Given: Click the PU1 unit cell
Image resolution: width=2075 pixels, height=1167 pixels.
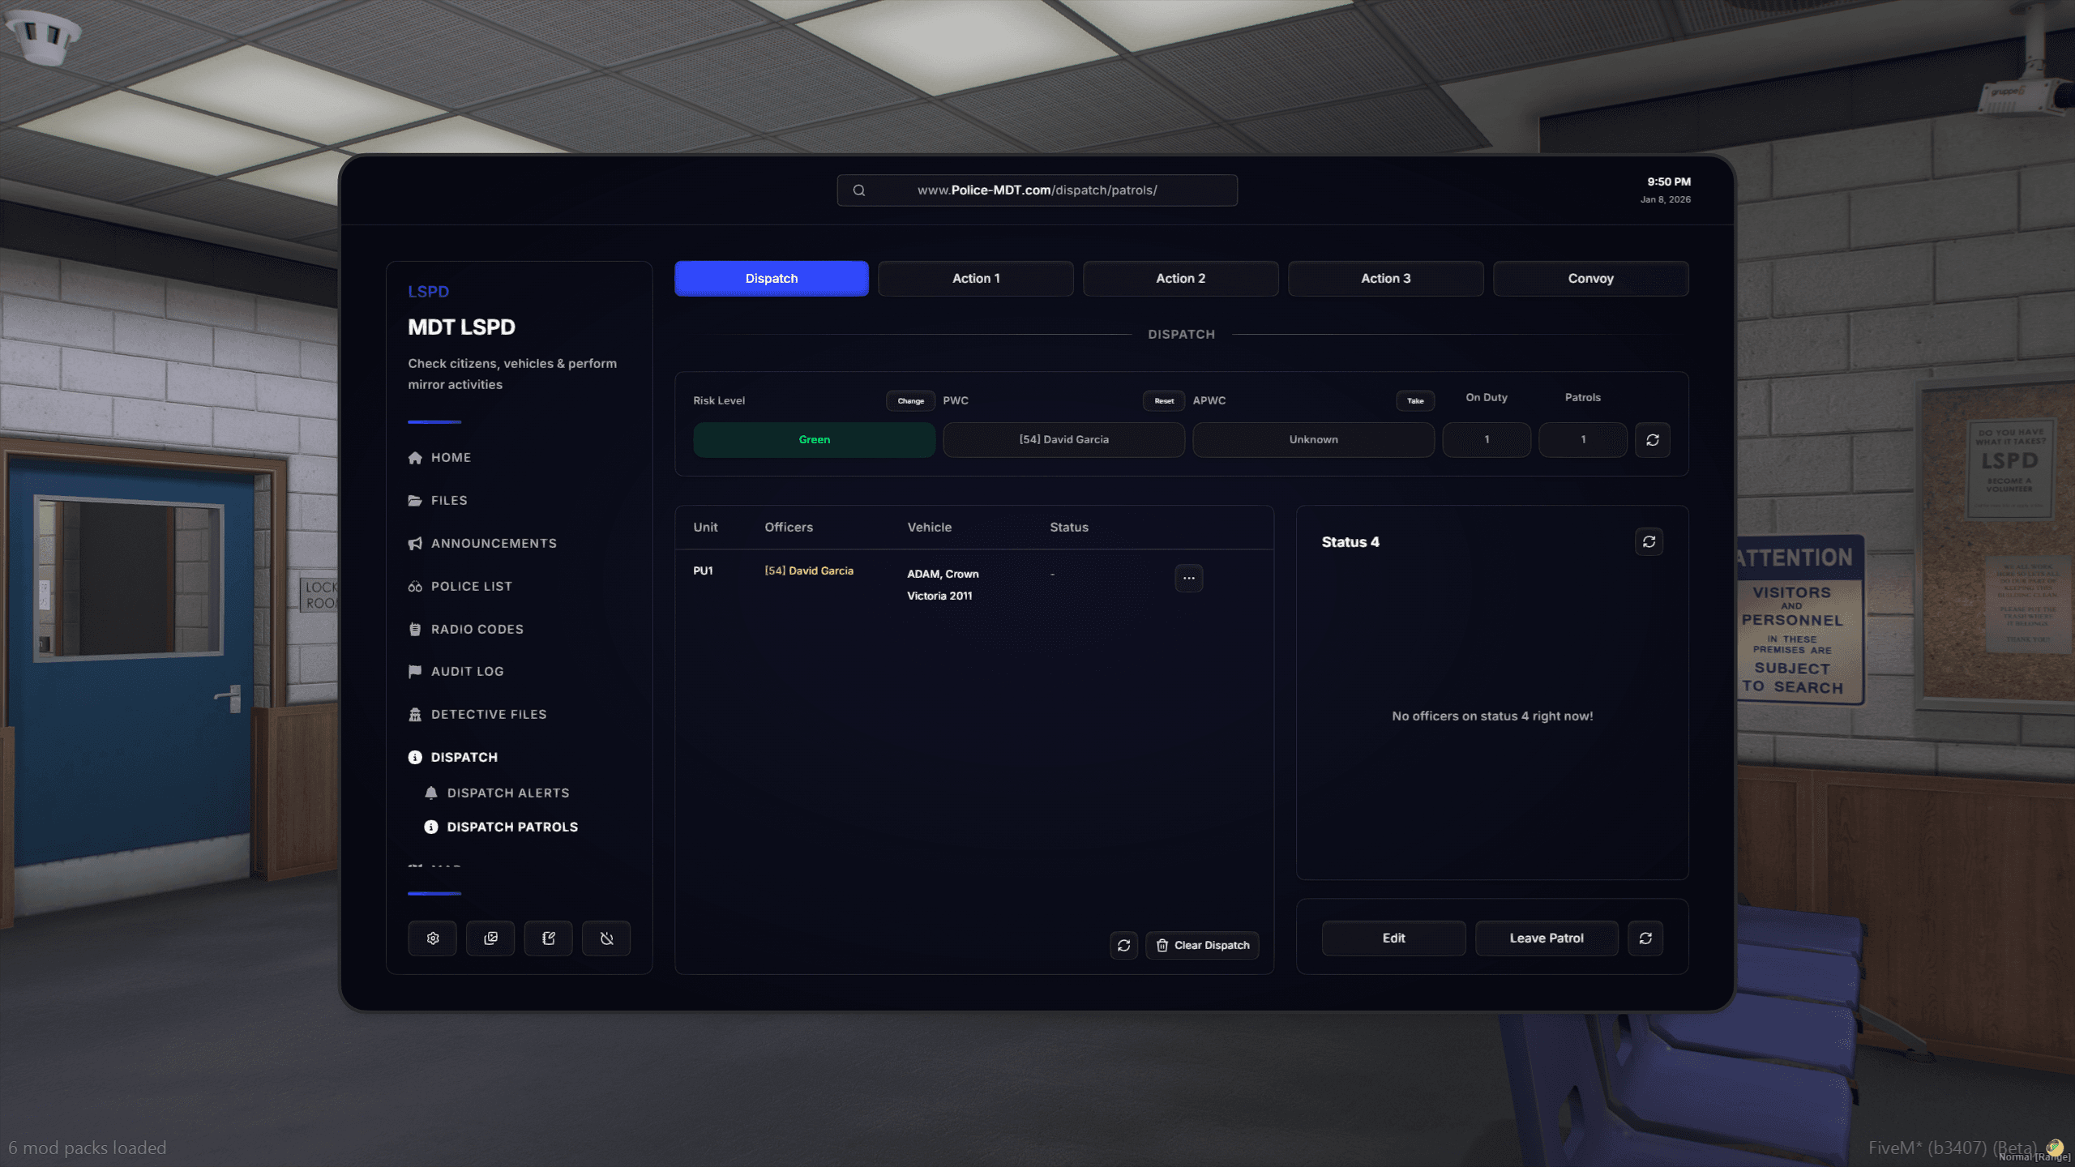Looking at the screenshot, I should pyautogui.click(x=703, y=571).
